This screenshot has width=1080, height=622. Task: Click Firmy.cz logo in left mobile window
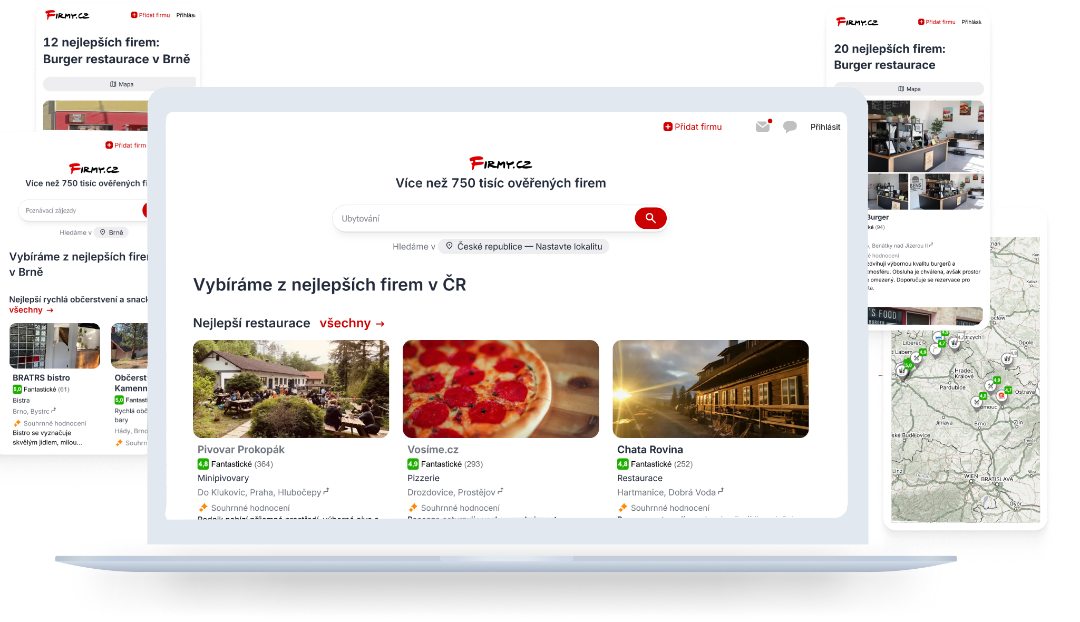[x=94, y=169]
